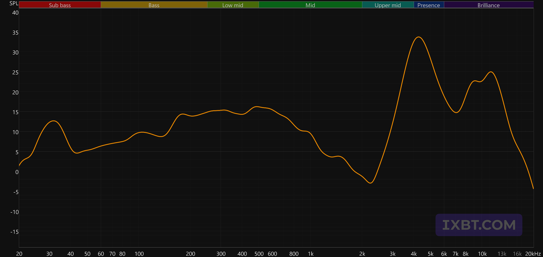Select the 100 Hz frequency axis label
This screenshot has height=257, width=543.
pyautogui.click(x=139, y=254)
